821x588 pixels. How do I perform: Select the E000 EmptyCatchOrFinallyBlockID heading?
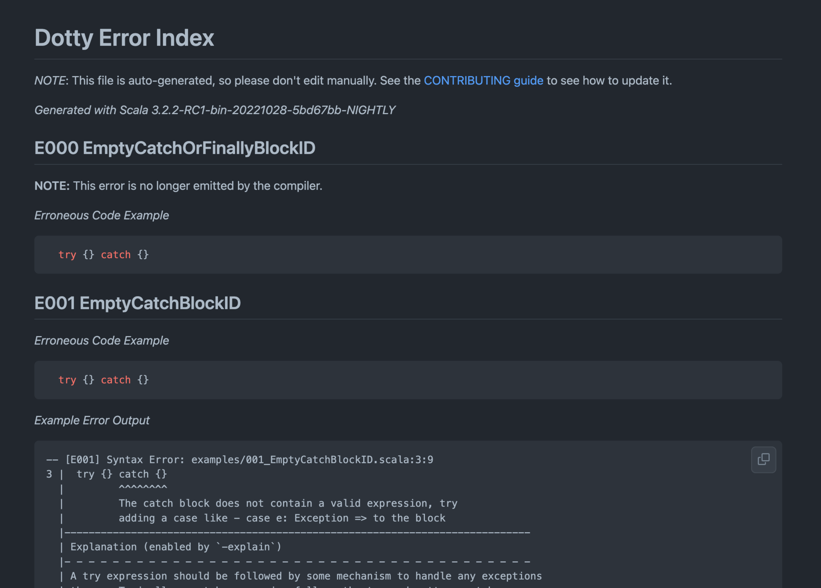(x=175, y=148)
